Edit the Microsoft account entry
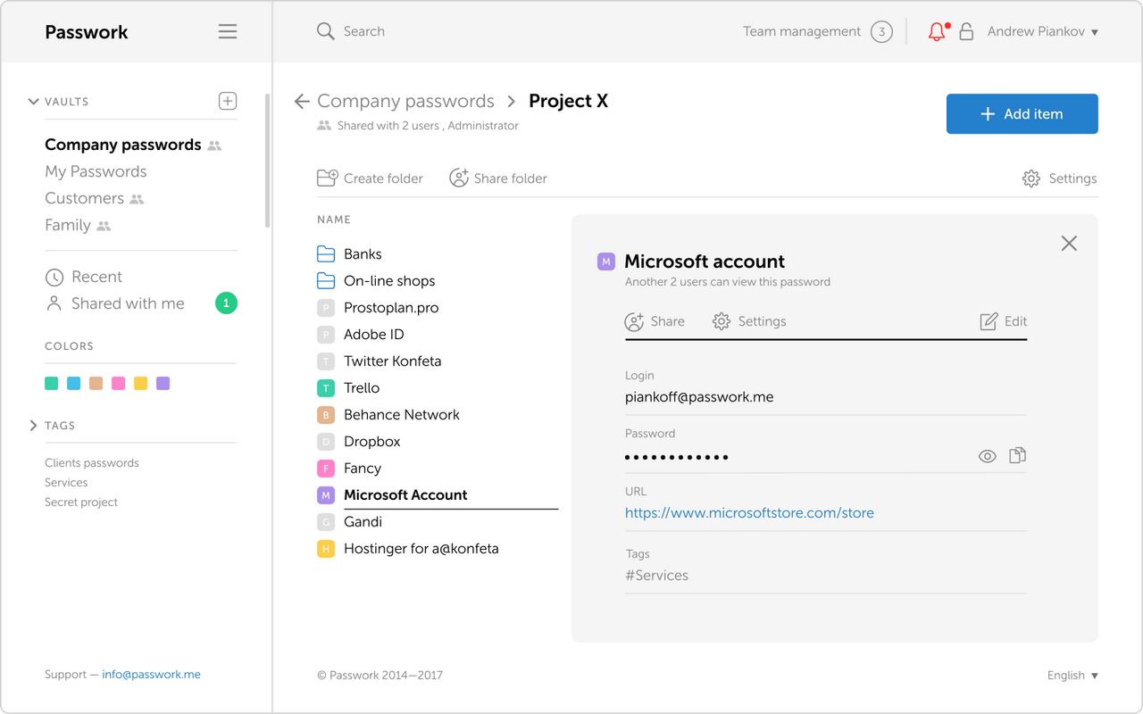This screenshot has width=1143, height=714. 1004,321
